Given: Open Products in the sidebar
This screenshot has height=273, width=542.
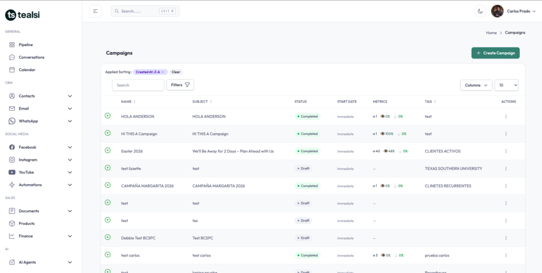Looking at the screenshot, I should (x=26, y=223).
